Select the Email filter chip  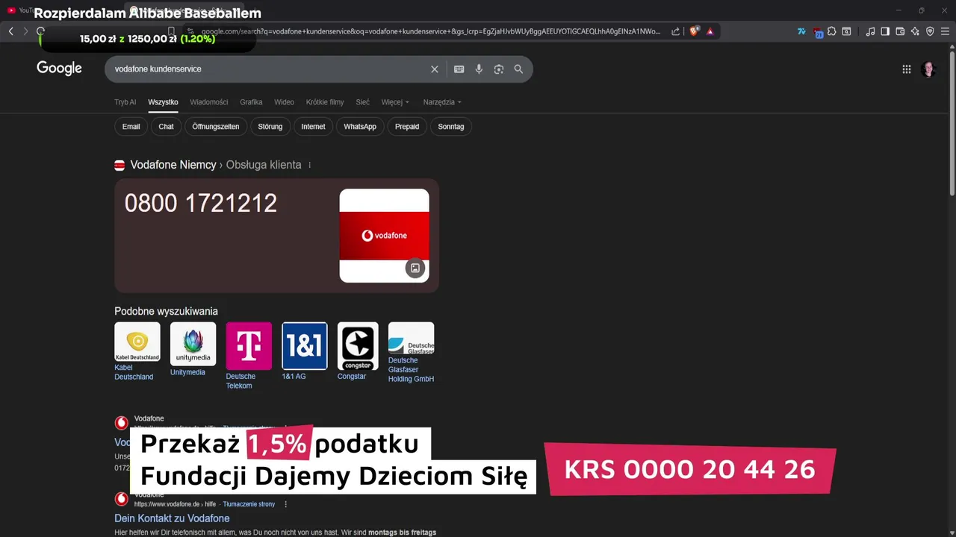[131, 127]
